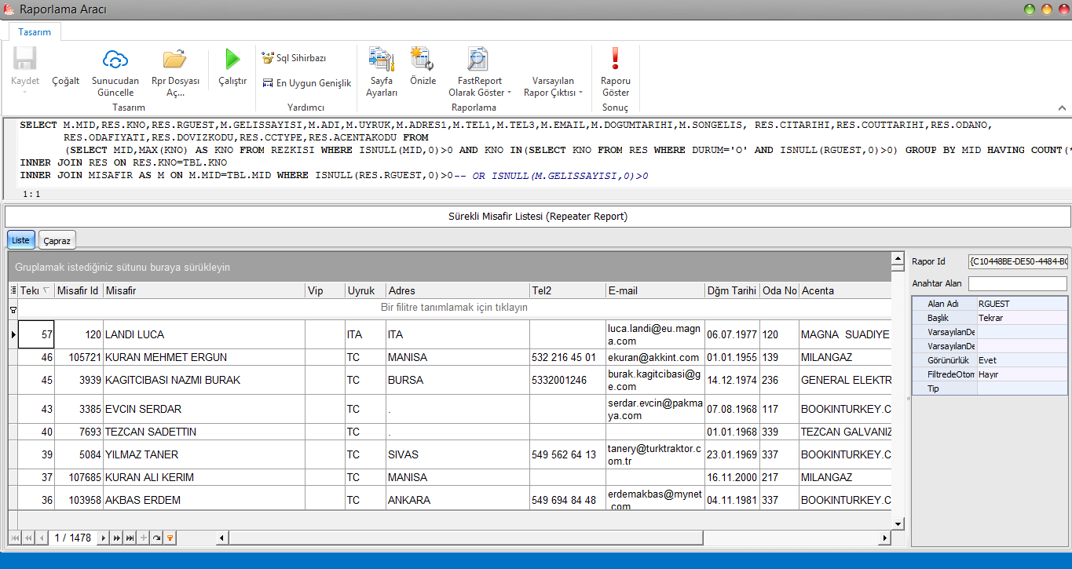
Task: Open Rpr Dosyası Aç folder icon
Action: pyautogui.click(x=174, y=59)
